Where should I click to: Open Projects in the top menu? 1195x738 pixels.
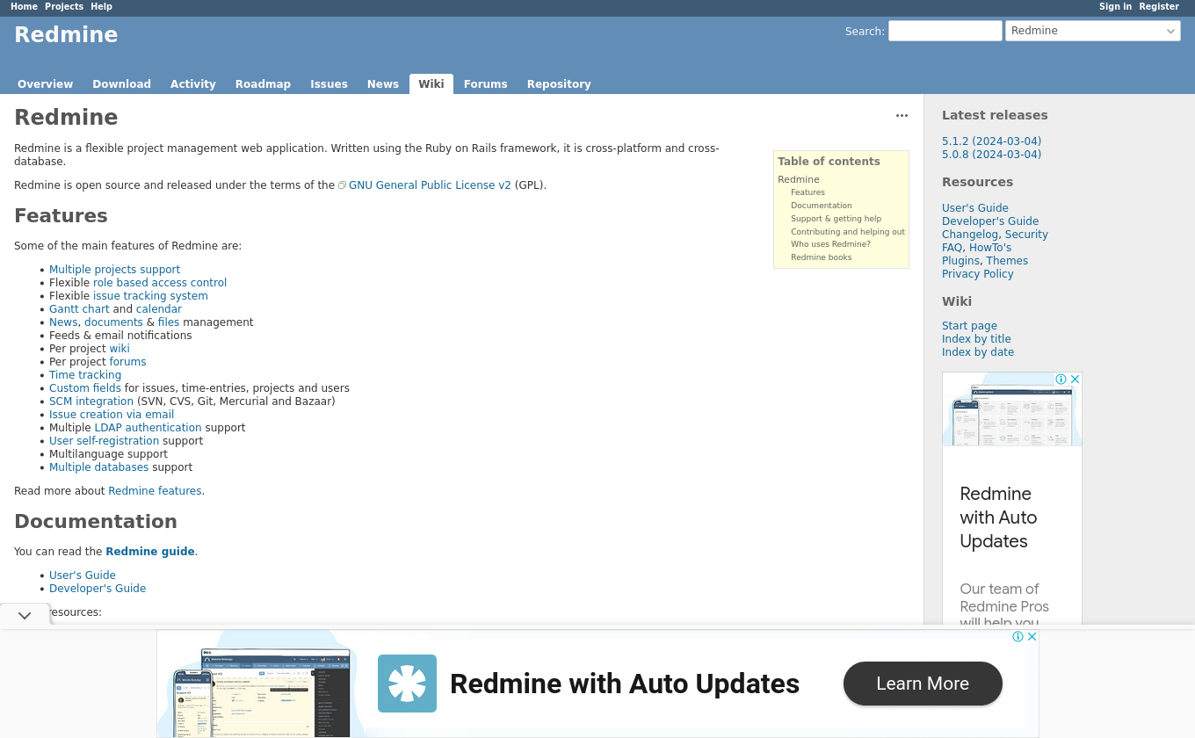pos(64,6)
